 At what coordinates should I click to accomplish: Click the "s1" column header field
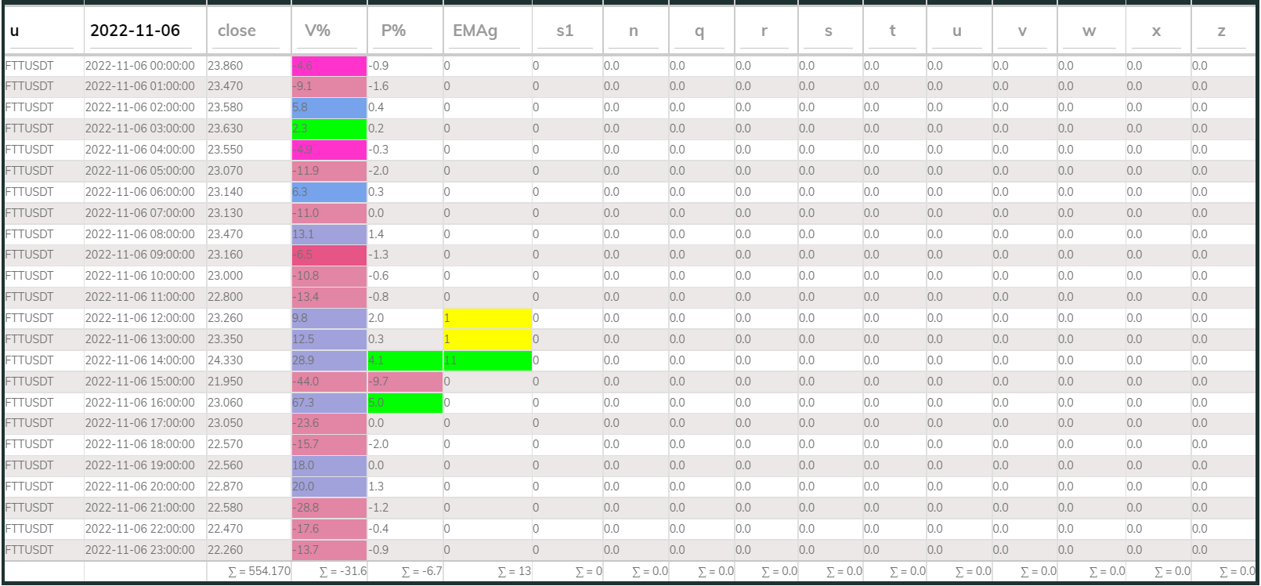point(566,31)
